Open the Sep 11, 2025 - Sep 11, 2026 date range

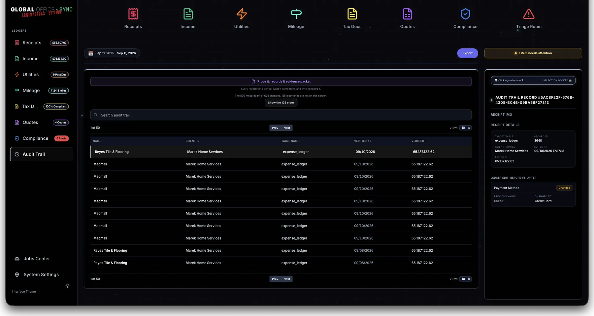112,53
